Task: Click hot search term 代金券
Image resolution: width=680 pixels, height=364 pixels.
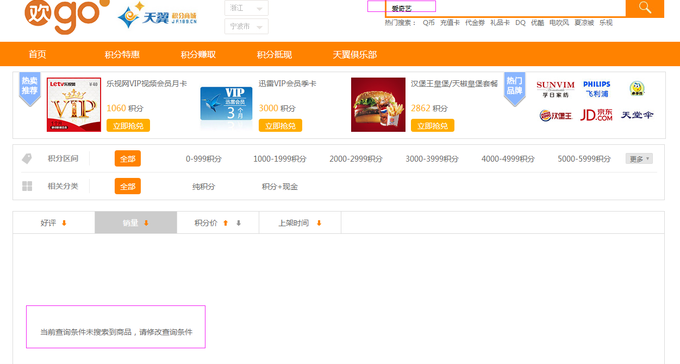Action: (475, 23)
